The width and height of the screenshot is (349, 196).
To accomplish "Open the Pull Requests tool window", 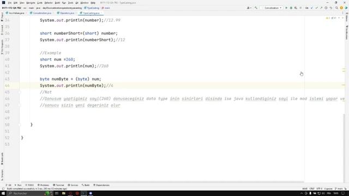I will click(x=2, y=47).
